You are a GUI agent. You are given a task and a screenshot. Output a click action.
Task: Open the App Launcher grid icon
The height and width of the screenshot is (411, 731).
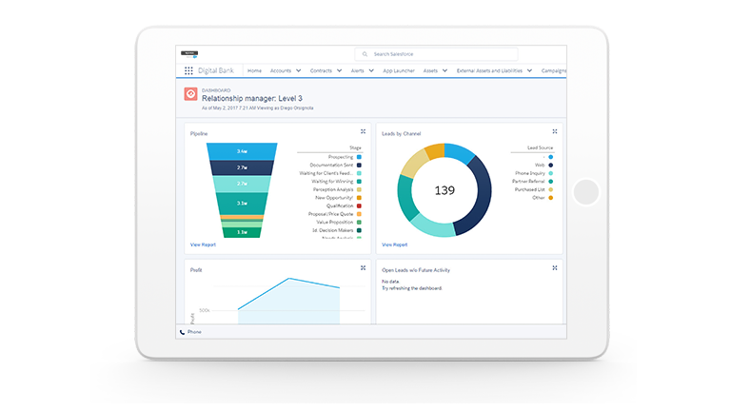point(188,70)
